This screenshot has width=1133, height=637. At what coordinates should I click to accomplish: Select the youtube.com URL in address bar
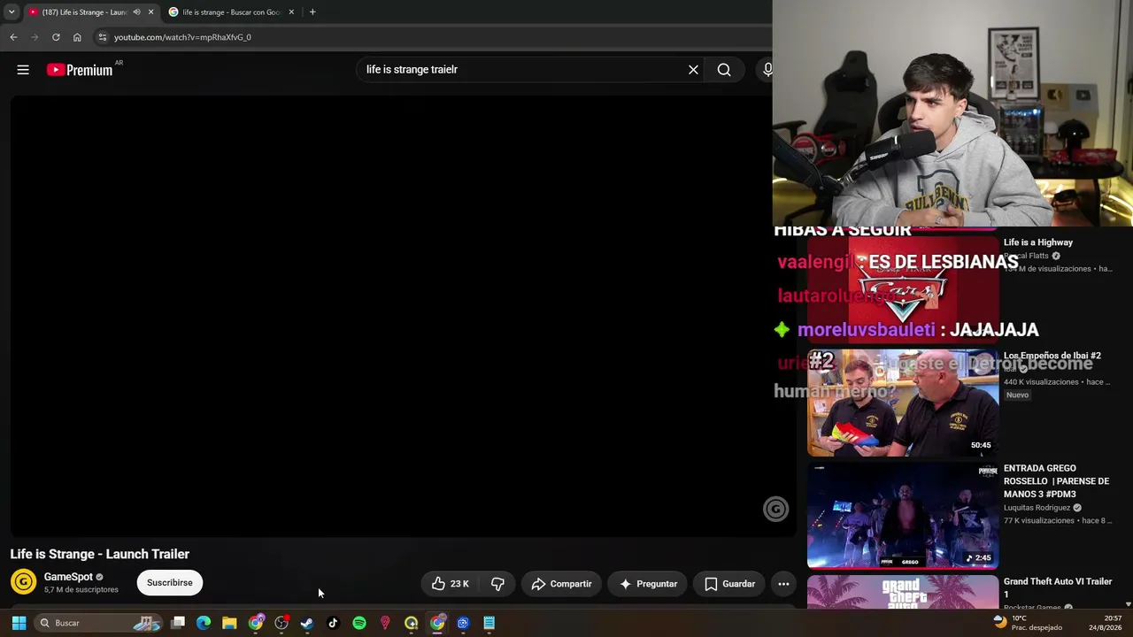pos(182,37)
